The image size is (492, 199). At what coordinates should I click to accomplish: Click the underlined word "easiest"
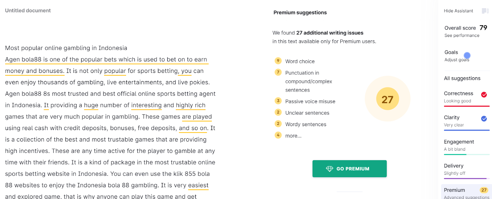pyautogui.click(x=198, y=185)
